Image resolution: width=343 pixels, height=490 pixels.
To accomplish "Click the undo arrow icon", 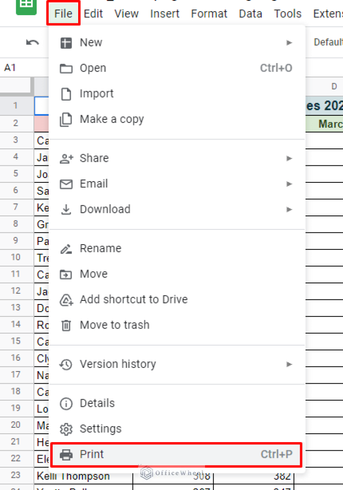I will point(33,42).
